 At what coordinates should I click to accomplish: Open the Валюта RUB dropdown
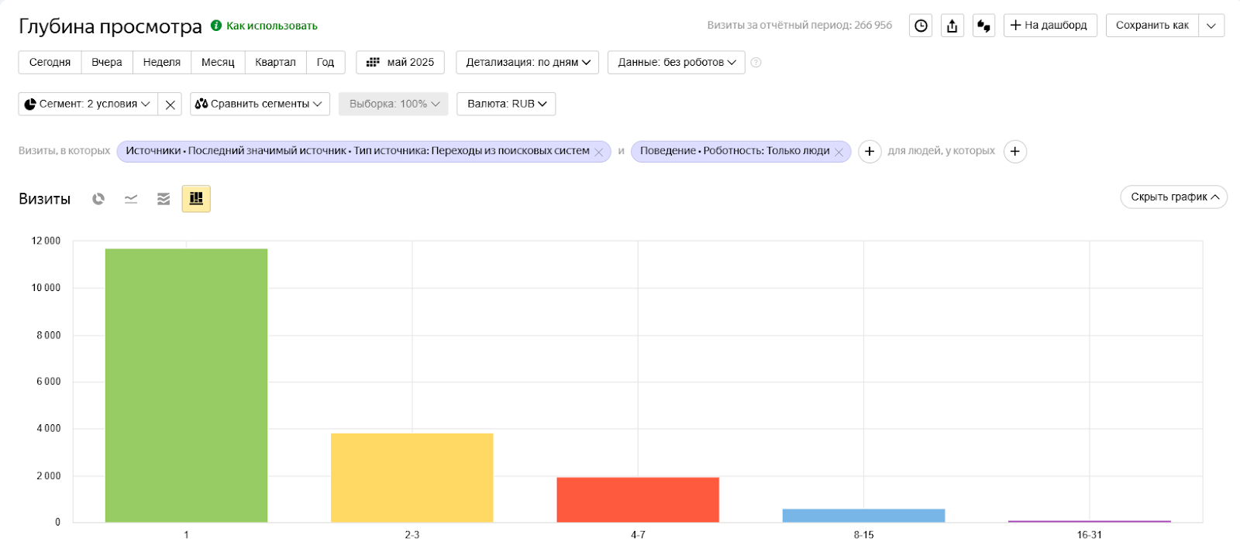tap(506, 104)
